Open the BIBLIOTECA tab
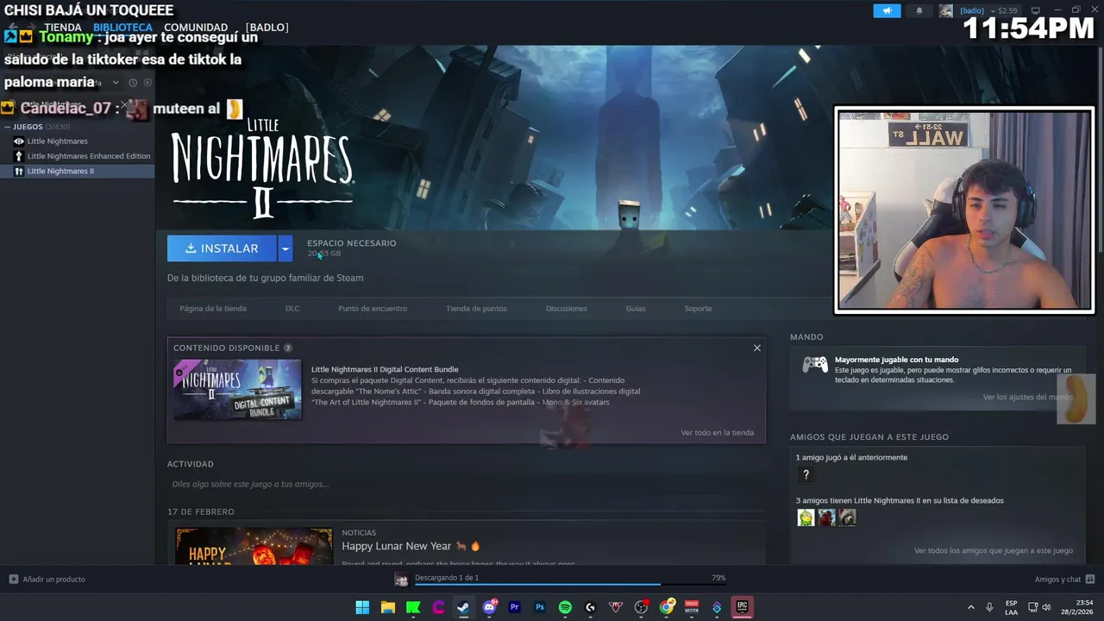Viewport: 1104px width, 621px height. point(122,28)
